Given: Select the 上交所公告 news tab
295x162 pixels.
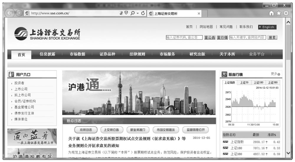Looking at the screenshot, I should pos(112,130).
